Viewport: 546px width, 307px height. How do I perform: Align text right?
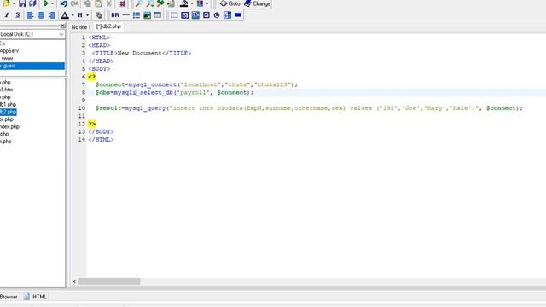coord(52,15)
